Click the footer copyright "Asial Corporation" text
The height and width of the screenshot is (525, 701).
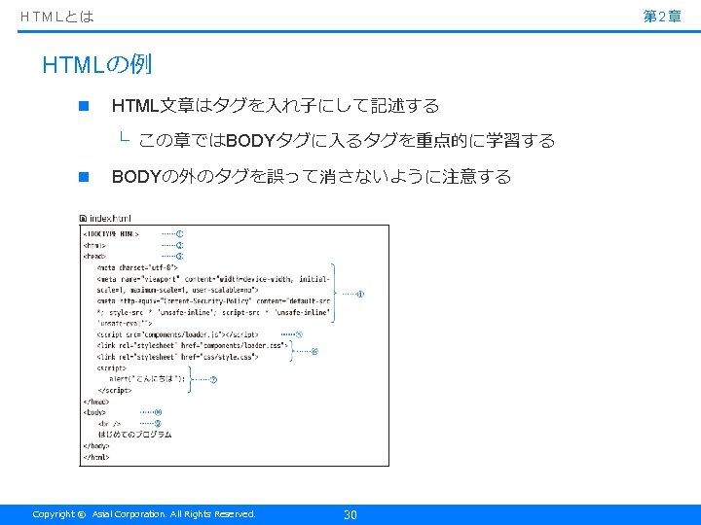(x=129, y=514)
